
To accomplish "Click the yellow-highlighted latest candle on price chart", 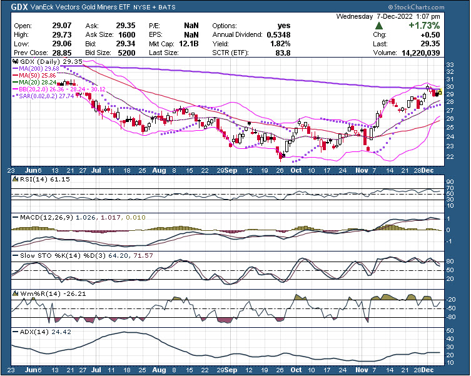I will (x=440, y=93).
